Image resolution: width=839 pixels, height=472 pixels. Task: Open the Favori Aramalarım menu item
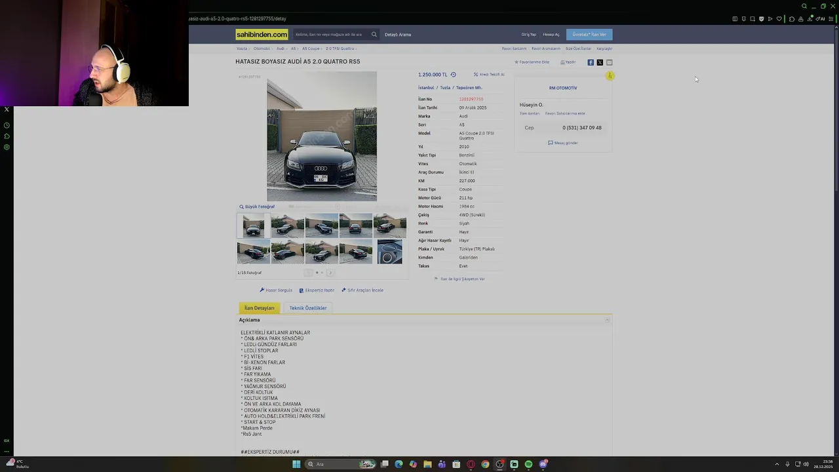[x=546, y=49]
